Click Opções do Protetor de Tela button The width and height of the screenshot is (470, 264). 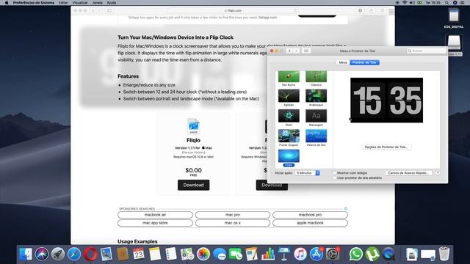pyautogui.click(x=386, y=147)
